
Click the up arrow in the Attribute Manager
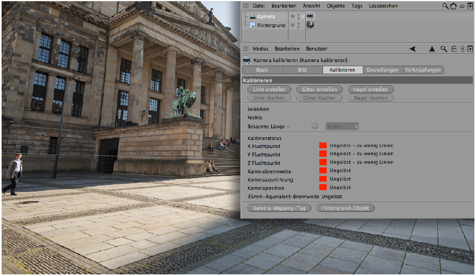(x=432, y=49)
